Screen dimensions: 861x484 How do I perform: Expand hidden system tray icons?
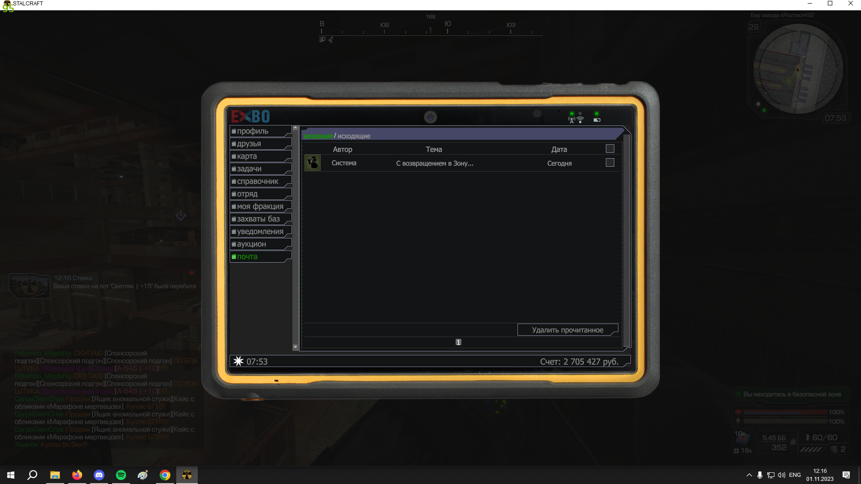(x=749, y=475)
